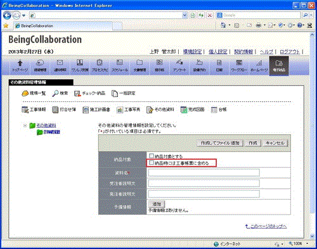317x249 pixels.
Task: Open 設備予約 in the navigation bar
Action: tap(199, 65)
